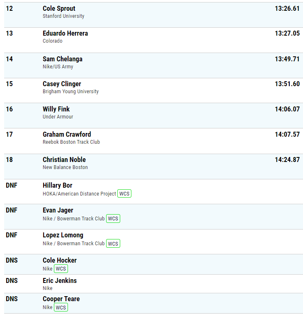Click athlete name Casey Clinger
Screen dimensions: 303x314
[62, 84]
